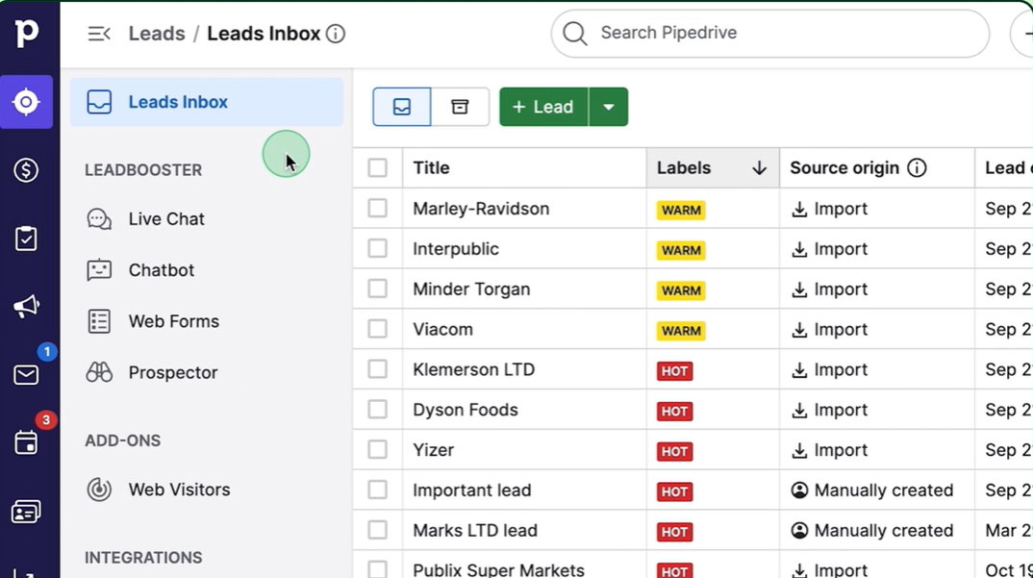Open the Leads target icon in sidebar
1033x578 pixels.
26,102
